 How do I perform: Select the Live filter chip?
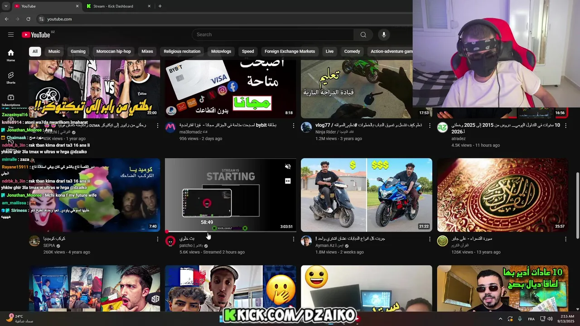[329, 51]
